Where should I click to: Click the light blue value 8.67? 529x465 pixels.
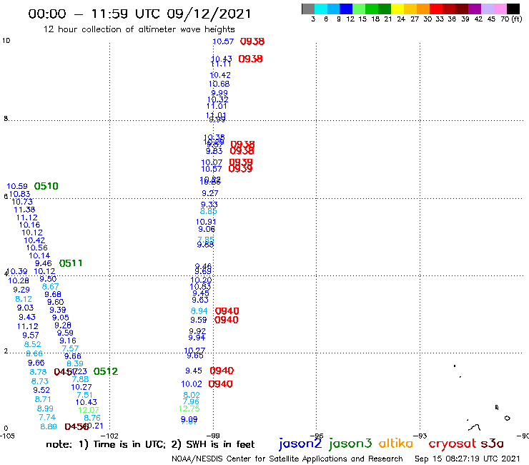51,287
